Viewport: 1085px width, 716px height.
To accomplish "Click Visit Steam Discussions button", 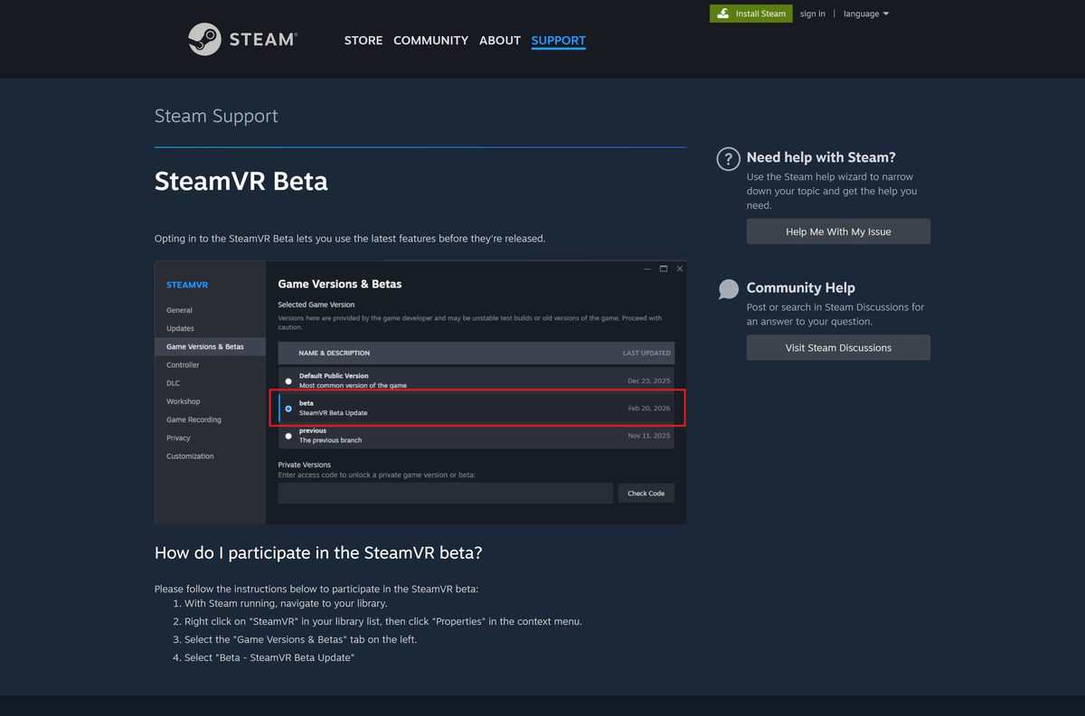I will tap(838, 347).
